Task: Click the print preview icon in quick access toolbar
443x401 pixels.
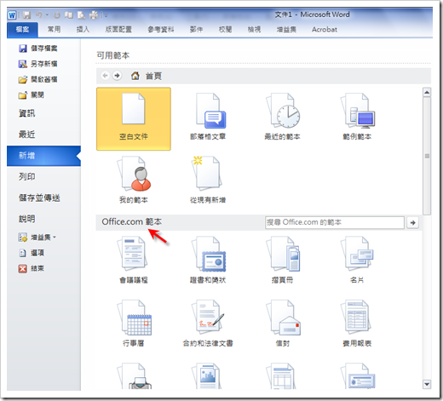Action: point(81,15)
